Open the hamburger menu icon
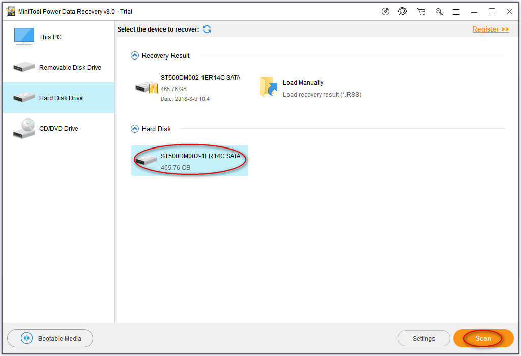Image resolution: width=521 pixels, height=356 pixels. tap(456, 12)
